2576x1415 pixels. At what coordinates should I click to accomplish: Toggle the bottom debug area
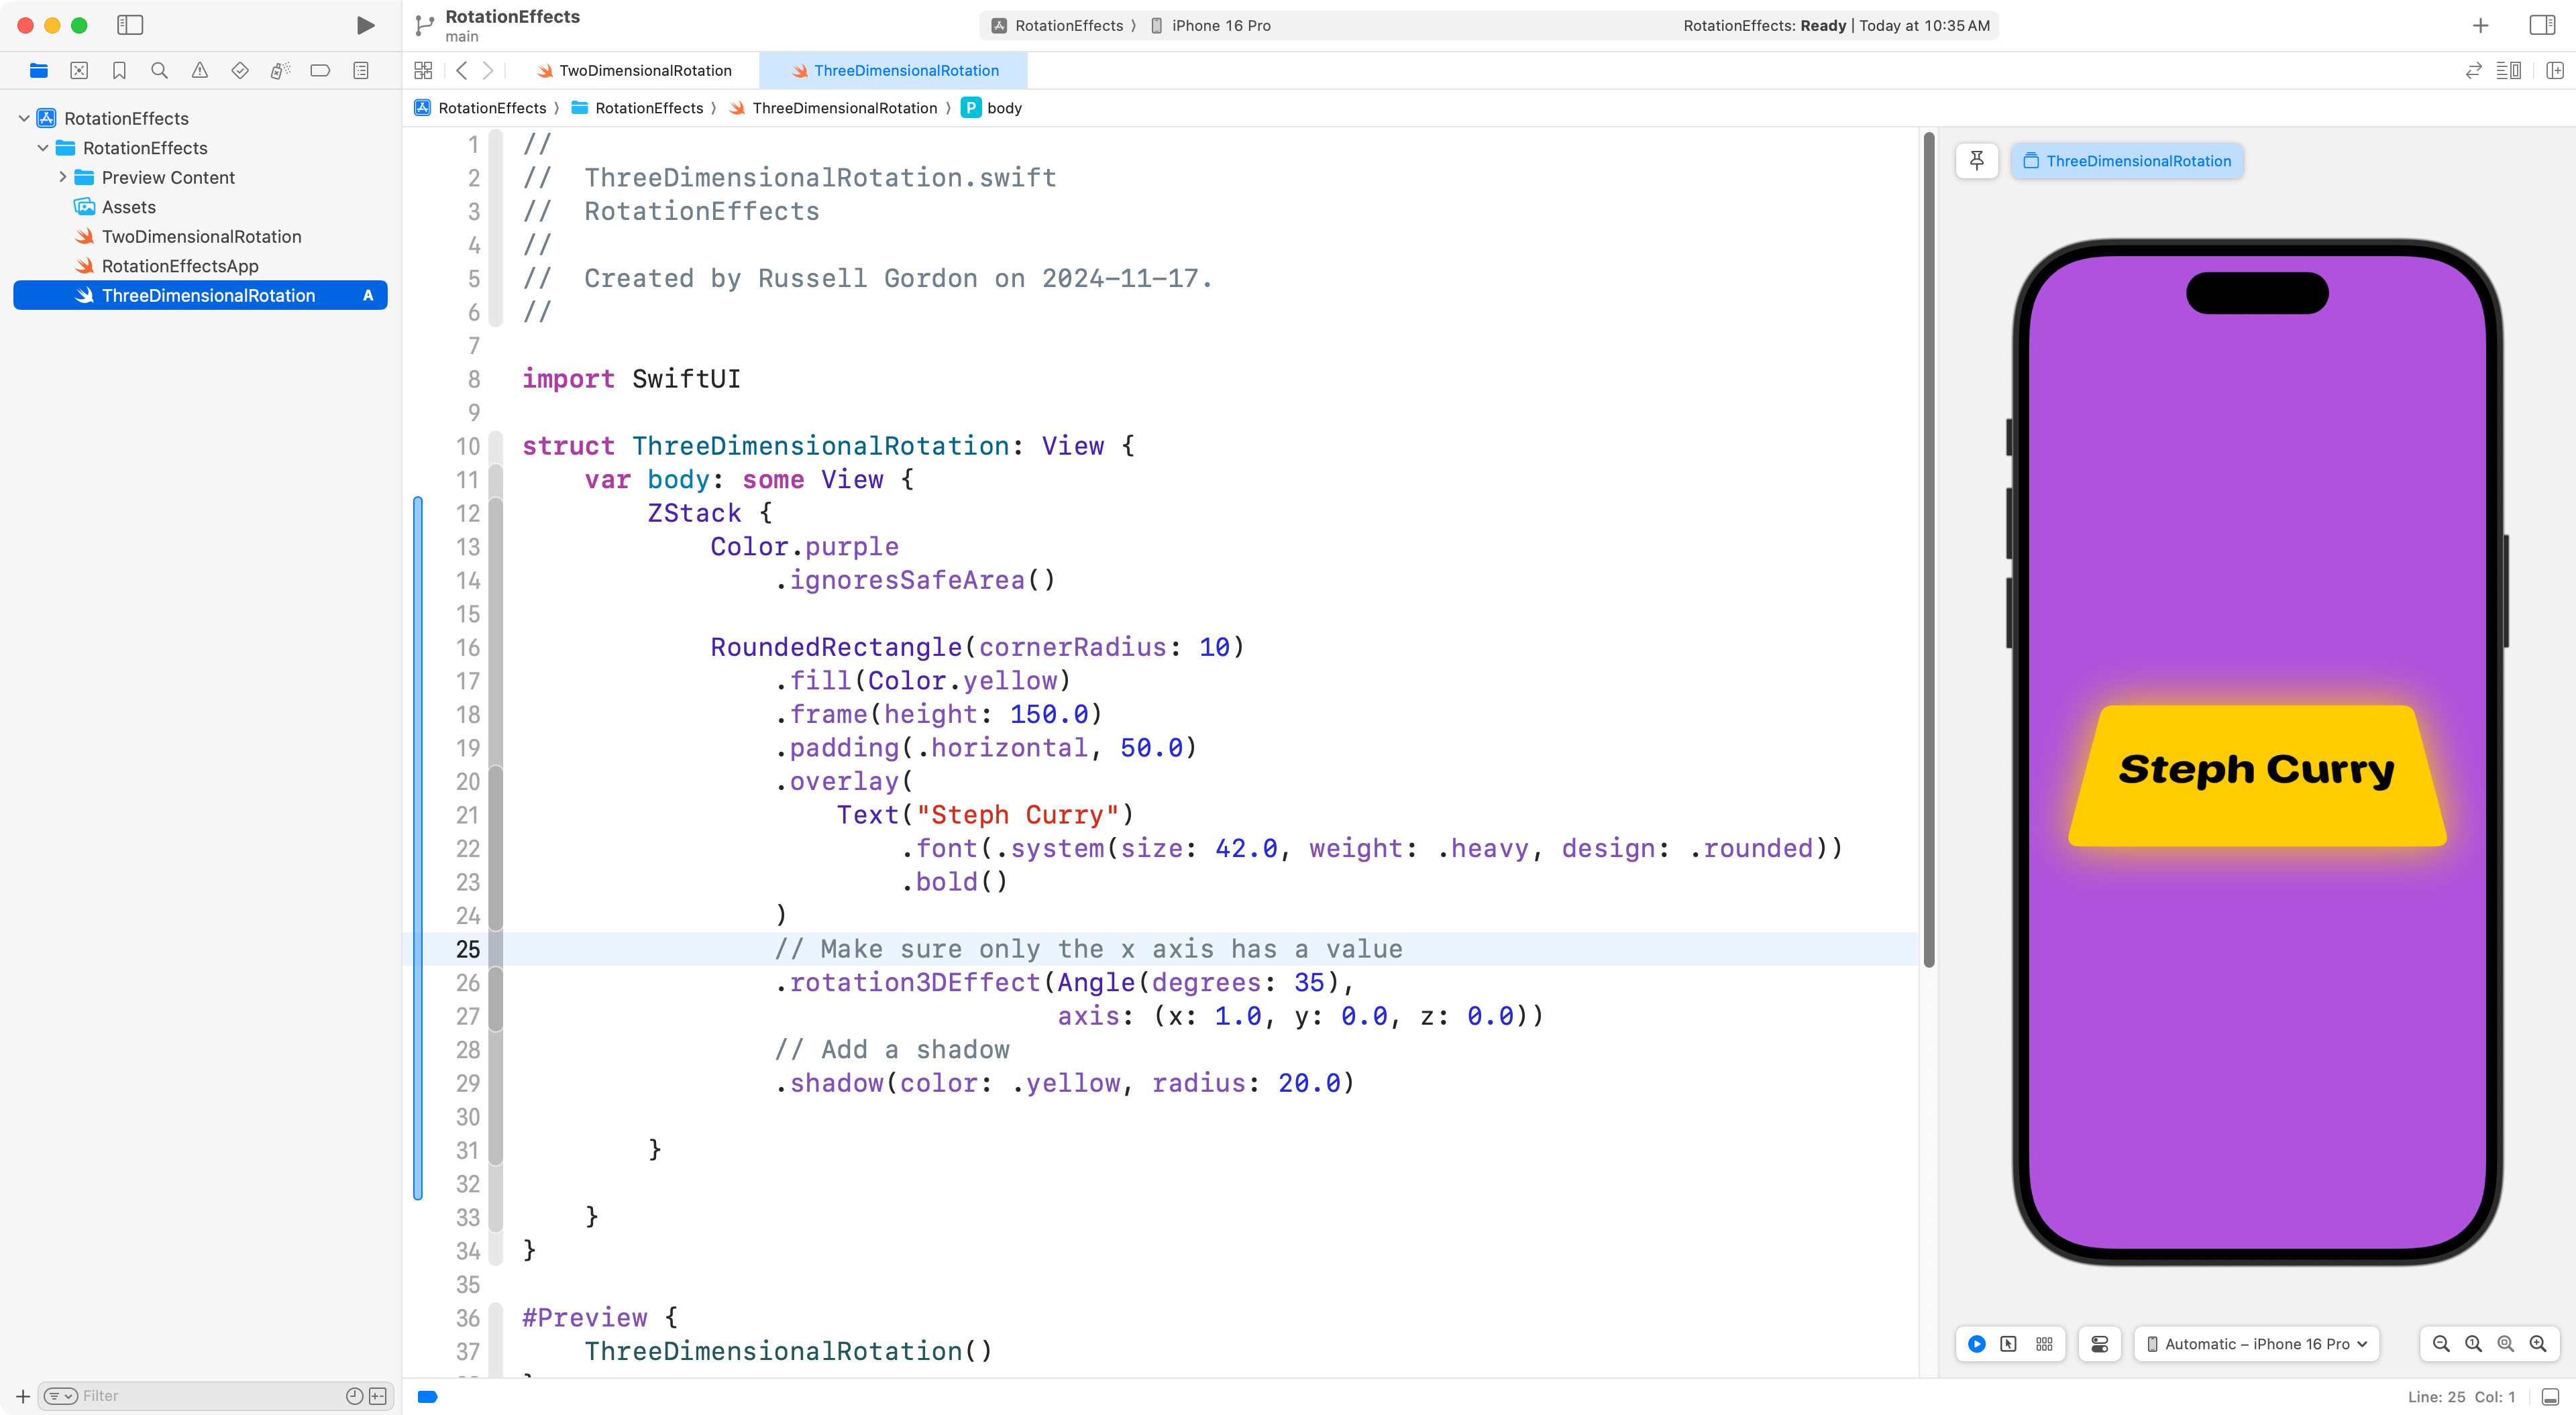(2550, 1397)
